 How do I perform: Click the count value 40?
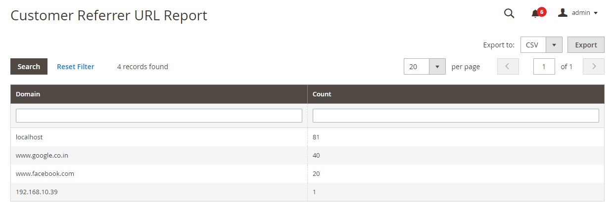pos(316,155)
